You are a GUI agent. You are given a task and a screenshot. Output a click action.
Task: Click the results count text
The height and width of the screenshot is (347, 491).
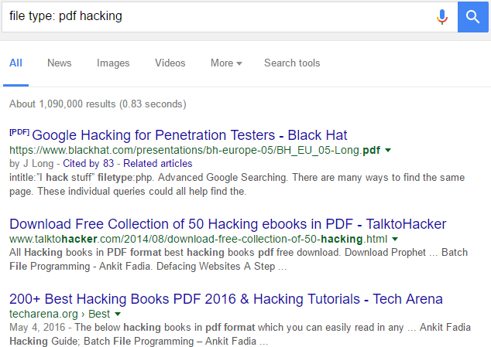point(98,104)
